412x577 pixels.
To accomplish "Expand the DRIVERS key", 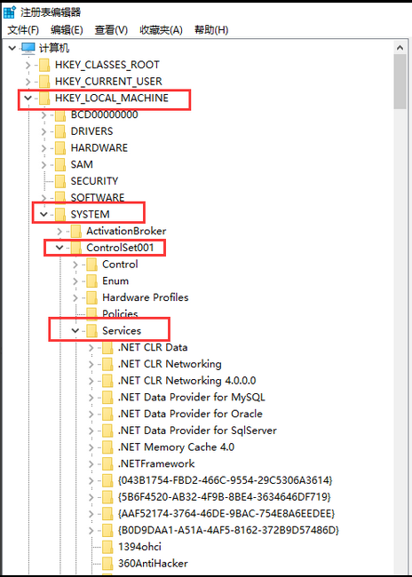I will coord(44,131).
